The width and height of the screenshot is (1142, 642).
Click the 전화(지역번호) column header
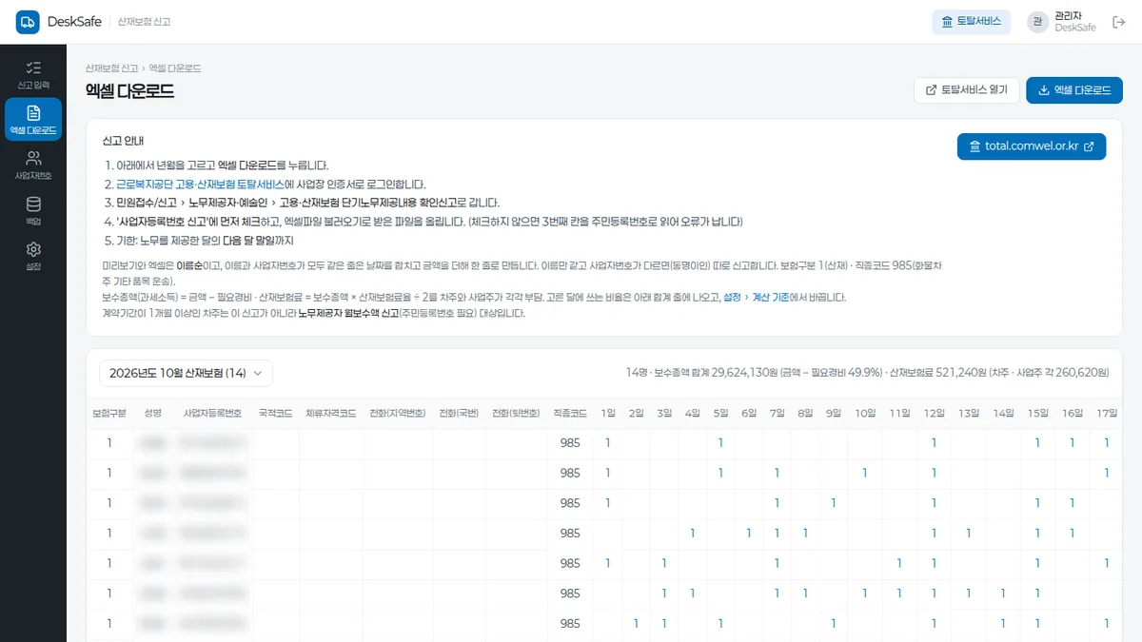[398, 413]
